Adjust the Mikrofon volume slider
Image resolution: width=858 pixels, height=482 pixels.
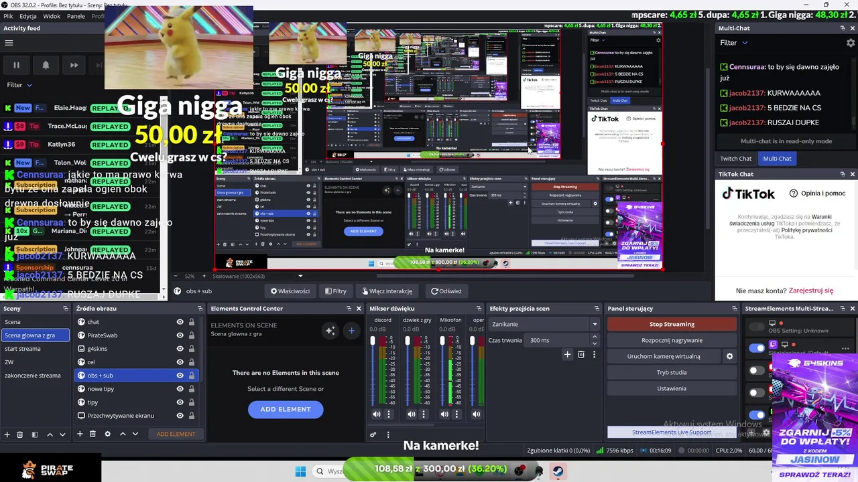[x=442, y=370]
